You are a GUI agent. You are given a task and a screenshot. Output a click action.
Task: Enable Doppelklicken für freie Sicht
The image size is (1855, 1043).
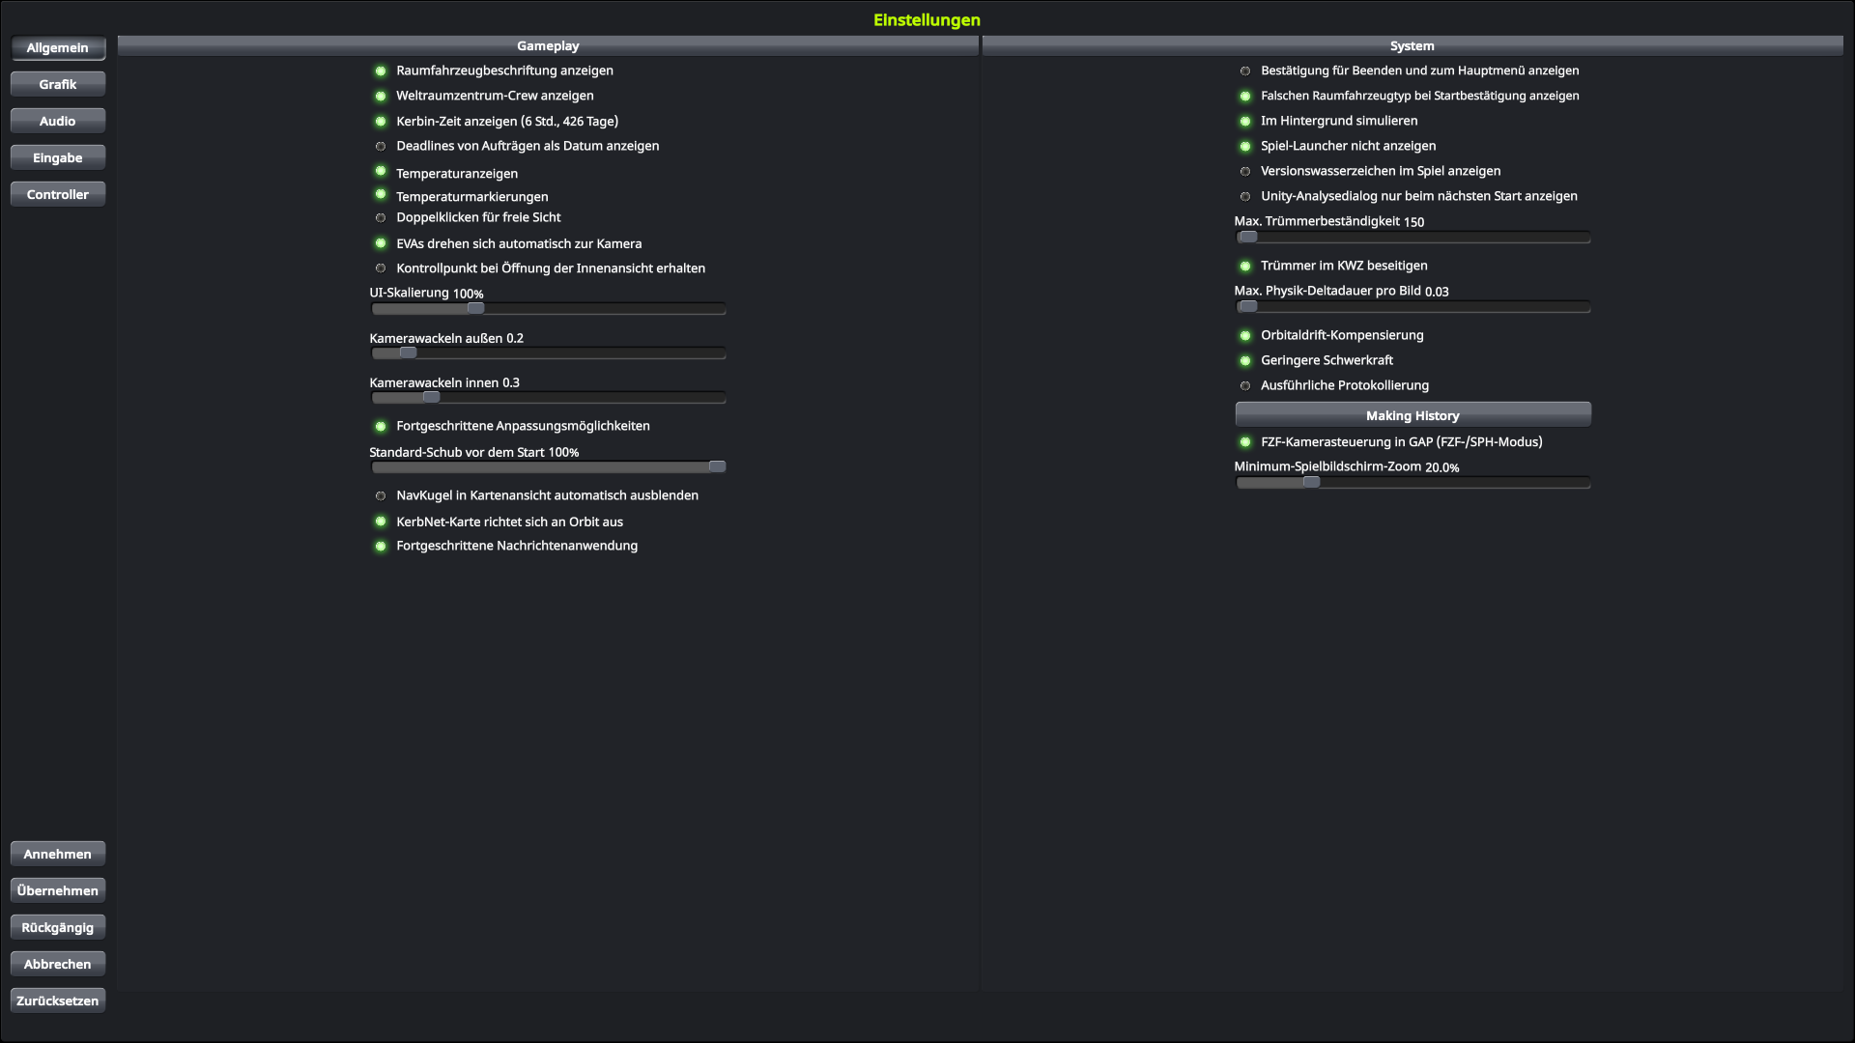(x=381, y=217)
